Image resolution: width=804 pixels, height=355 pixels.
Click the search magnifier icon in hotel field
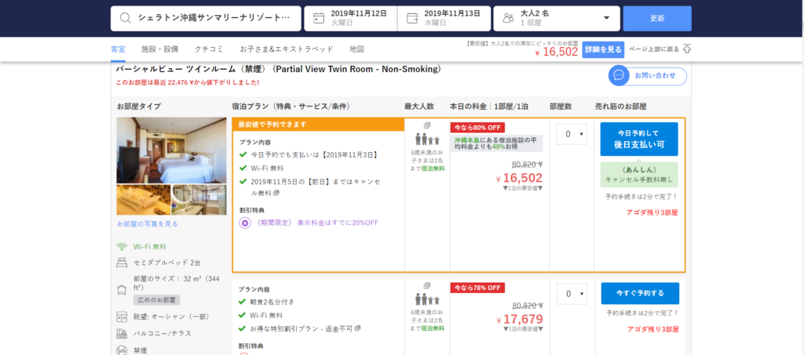pyautogui.click(x=124, y=17)
